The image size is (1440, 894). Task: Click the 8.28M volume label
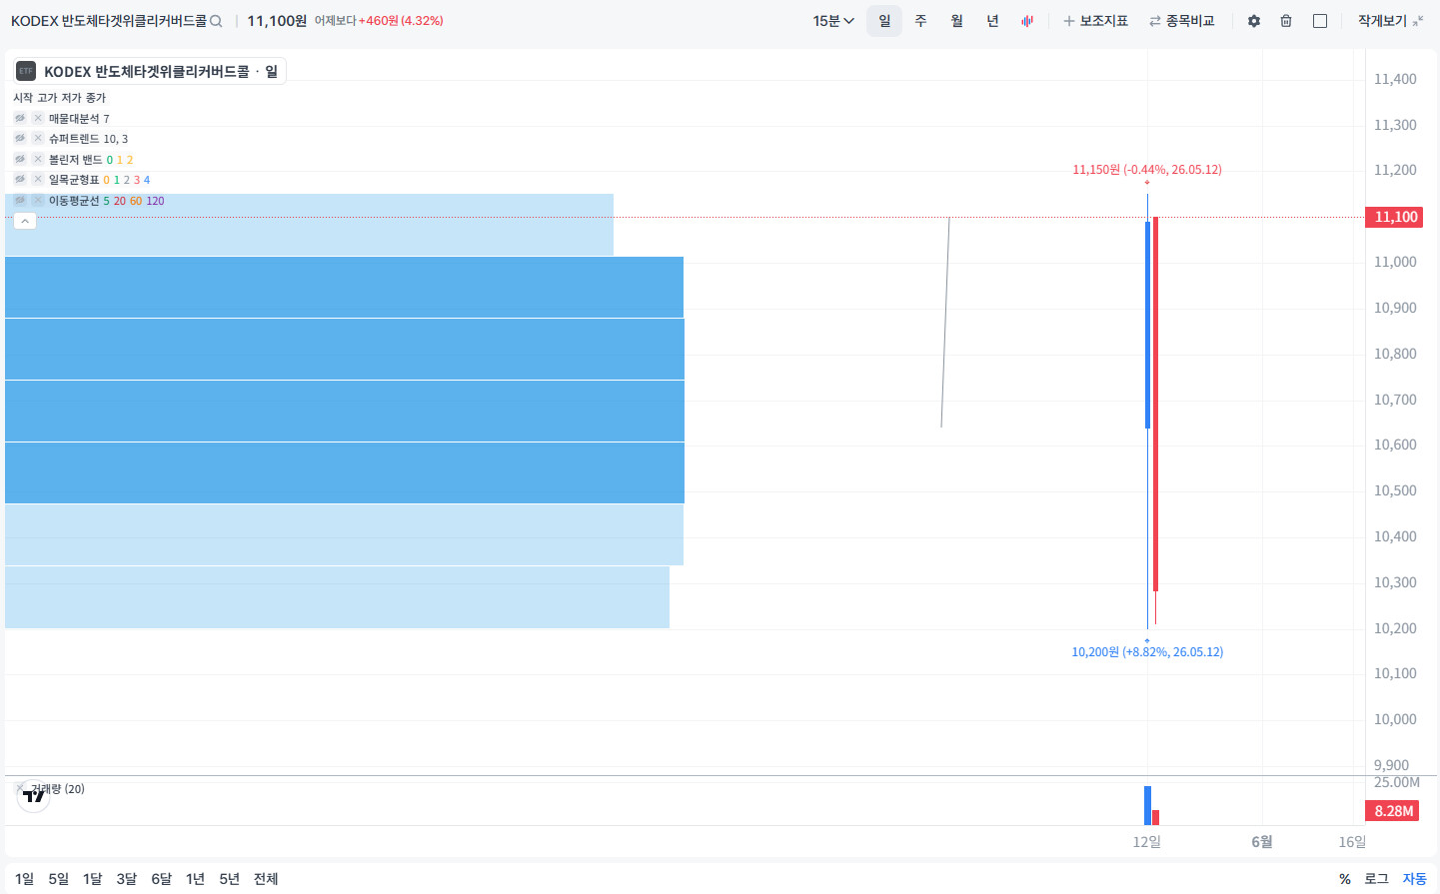(x=1394, y=811)
